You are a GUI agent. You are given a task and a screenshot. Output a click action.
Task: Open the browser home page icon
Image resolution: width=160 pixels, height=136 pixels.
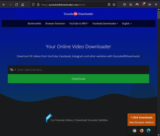(23, 5)
